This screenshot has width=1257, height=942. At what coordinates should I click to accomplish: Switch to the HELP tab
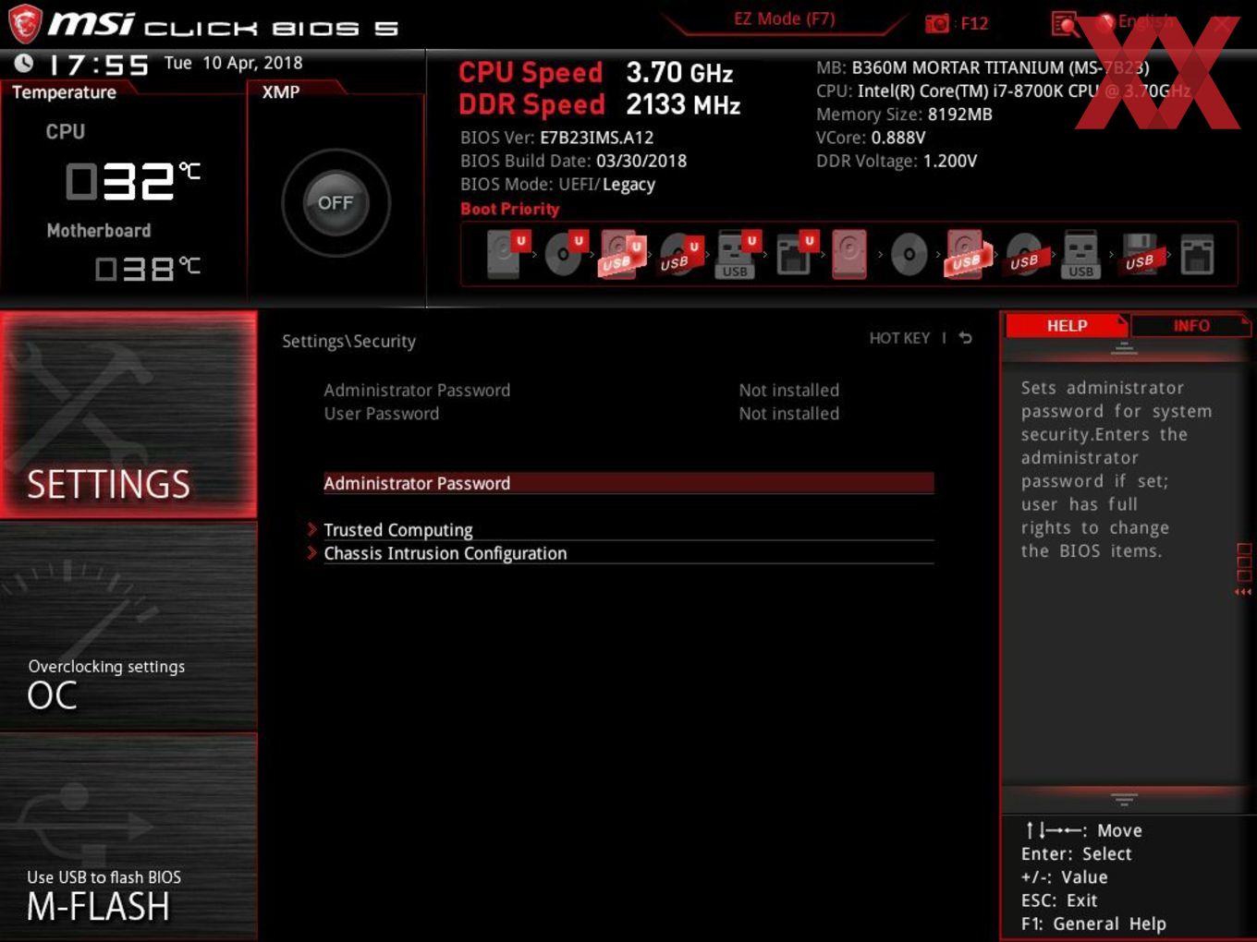click(1067, 325)
